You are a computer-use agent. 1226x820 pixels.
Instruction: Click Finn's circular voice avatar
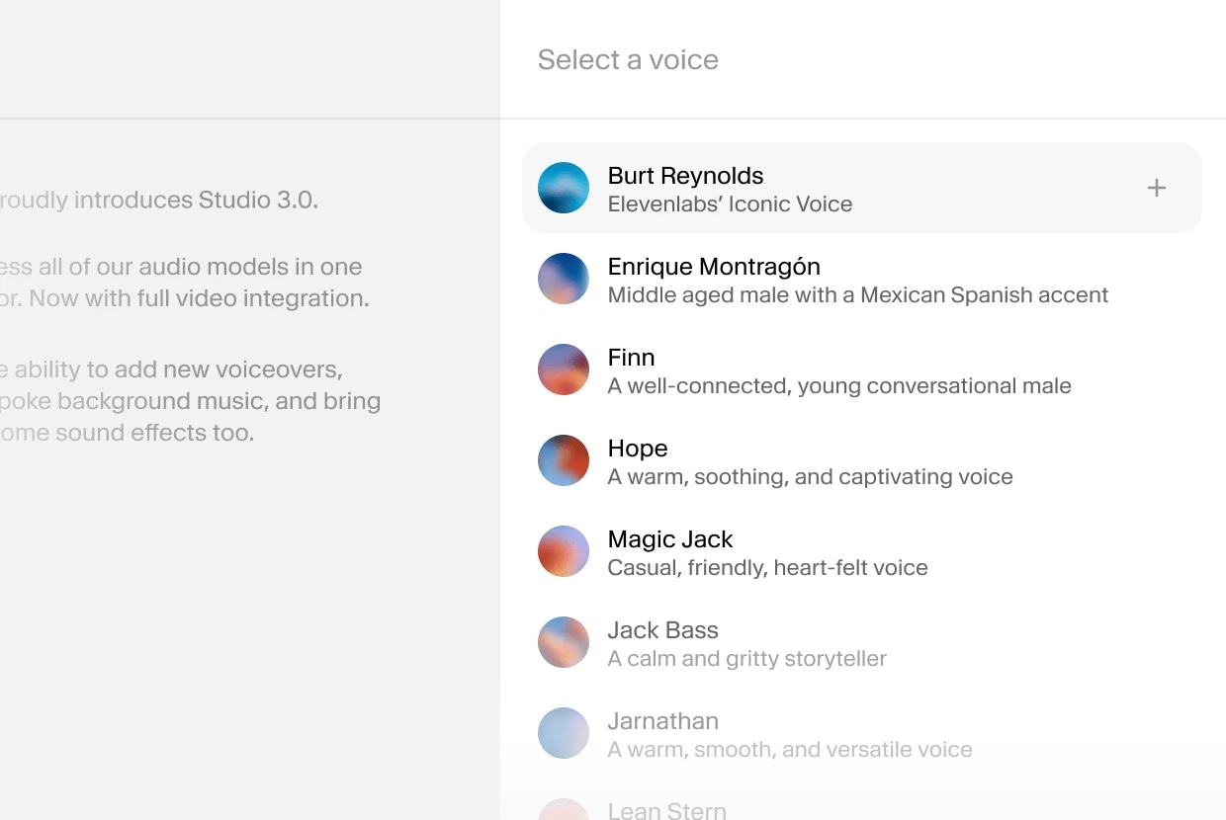pos(564,369)
